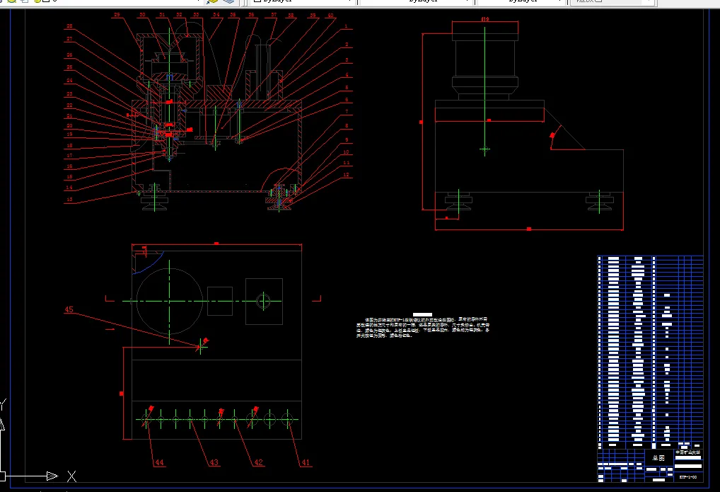The width and height of the screenshot is (720, 492).
Task: Click part callout number 24
Action: pos(69,81)
